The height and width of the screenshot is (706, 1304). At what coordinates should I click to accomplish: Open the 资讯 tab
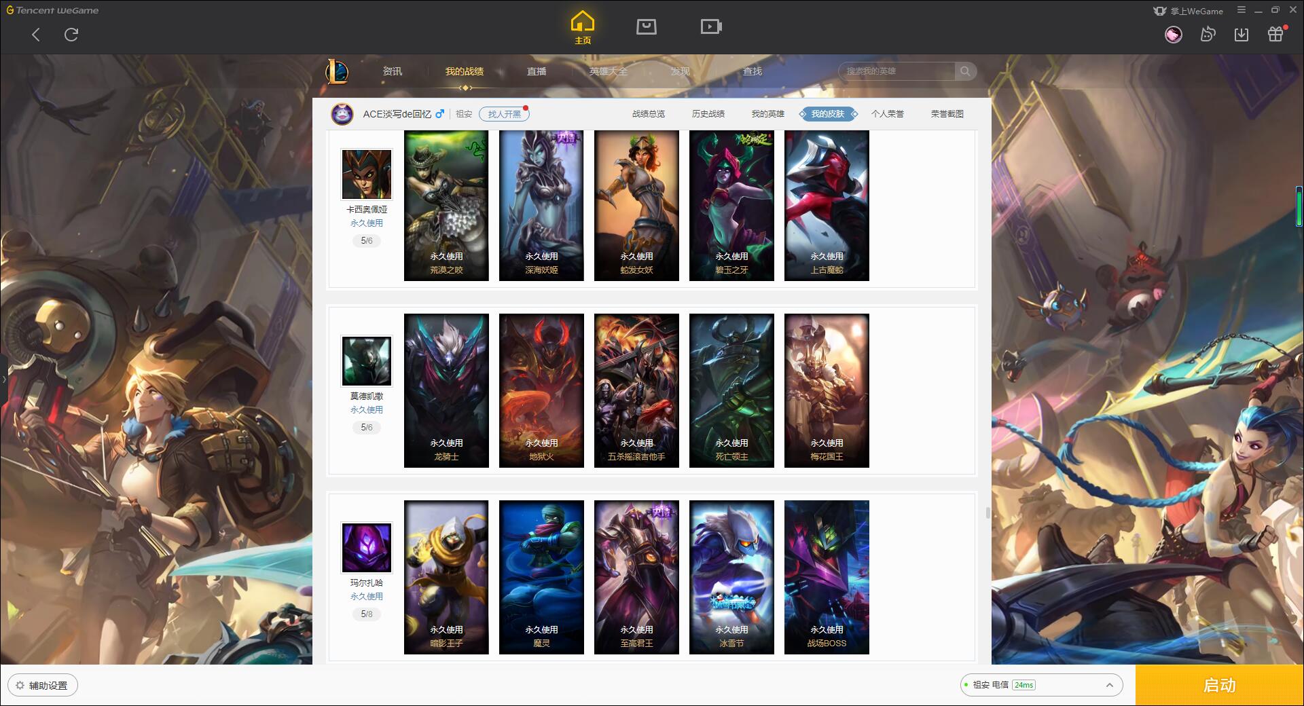(x=392, y=71)
